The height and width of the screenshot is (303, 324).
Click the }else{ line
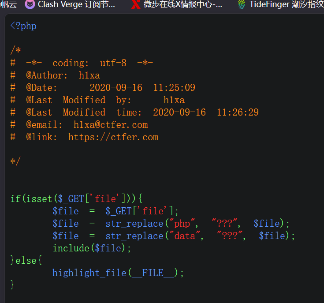(x=26, y=260)
